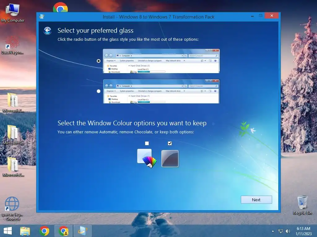The width and height of the screenshot is (317, 237).
Task: Proceed with the Next button
Action: point(256,200)
